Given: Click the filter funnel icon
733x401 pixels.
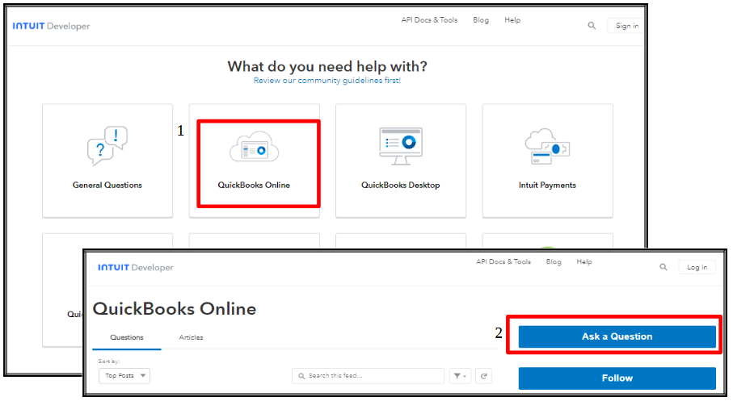Looking at the screenshot, I should (x=460, y=376).
